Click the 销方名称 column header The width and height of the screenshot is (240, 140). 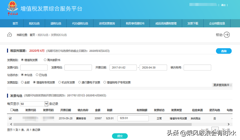[83, 110]
